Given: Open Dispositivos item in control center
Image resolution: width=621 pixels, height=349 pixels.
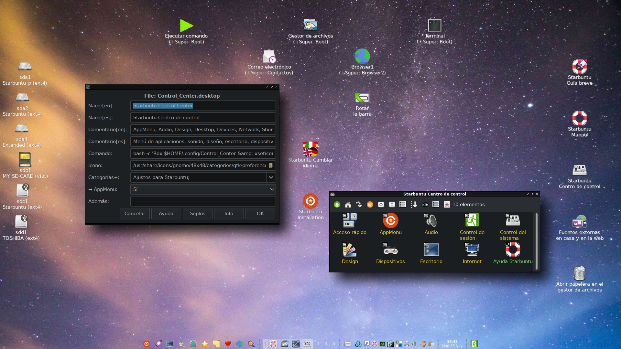Looking at the screenshot, I should pos(390,253).
